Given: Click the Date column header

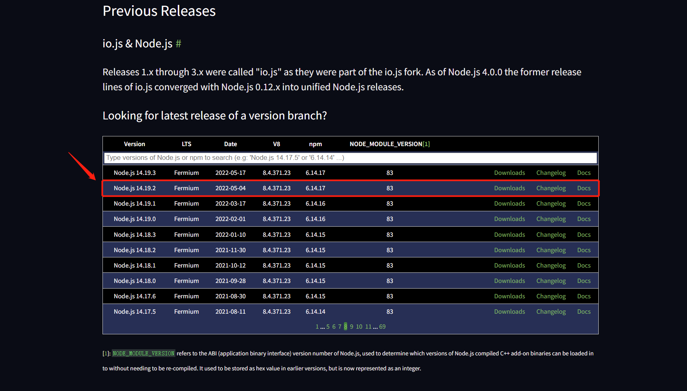Looking at the screenshot, I should (x=230, y=144).
